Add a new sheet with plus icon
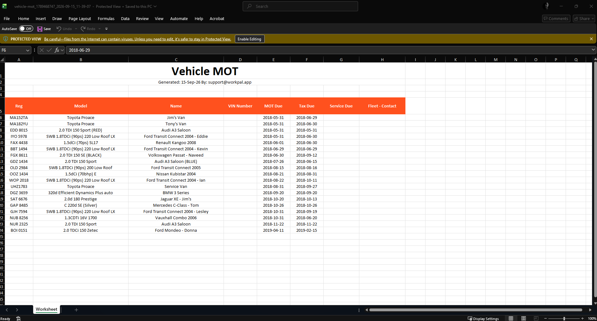 tap(76, 310)
